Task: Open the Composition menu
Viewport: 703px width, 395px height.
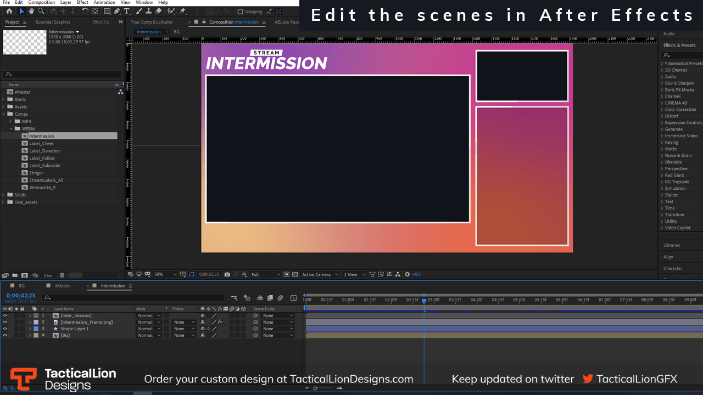Action: point(42,3)
